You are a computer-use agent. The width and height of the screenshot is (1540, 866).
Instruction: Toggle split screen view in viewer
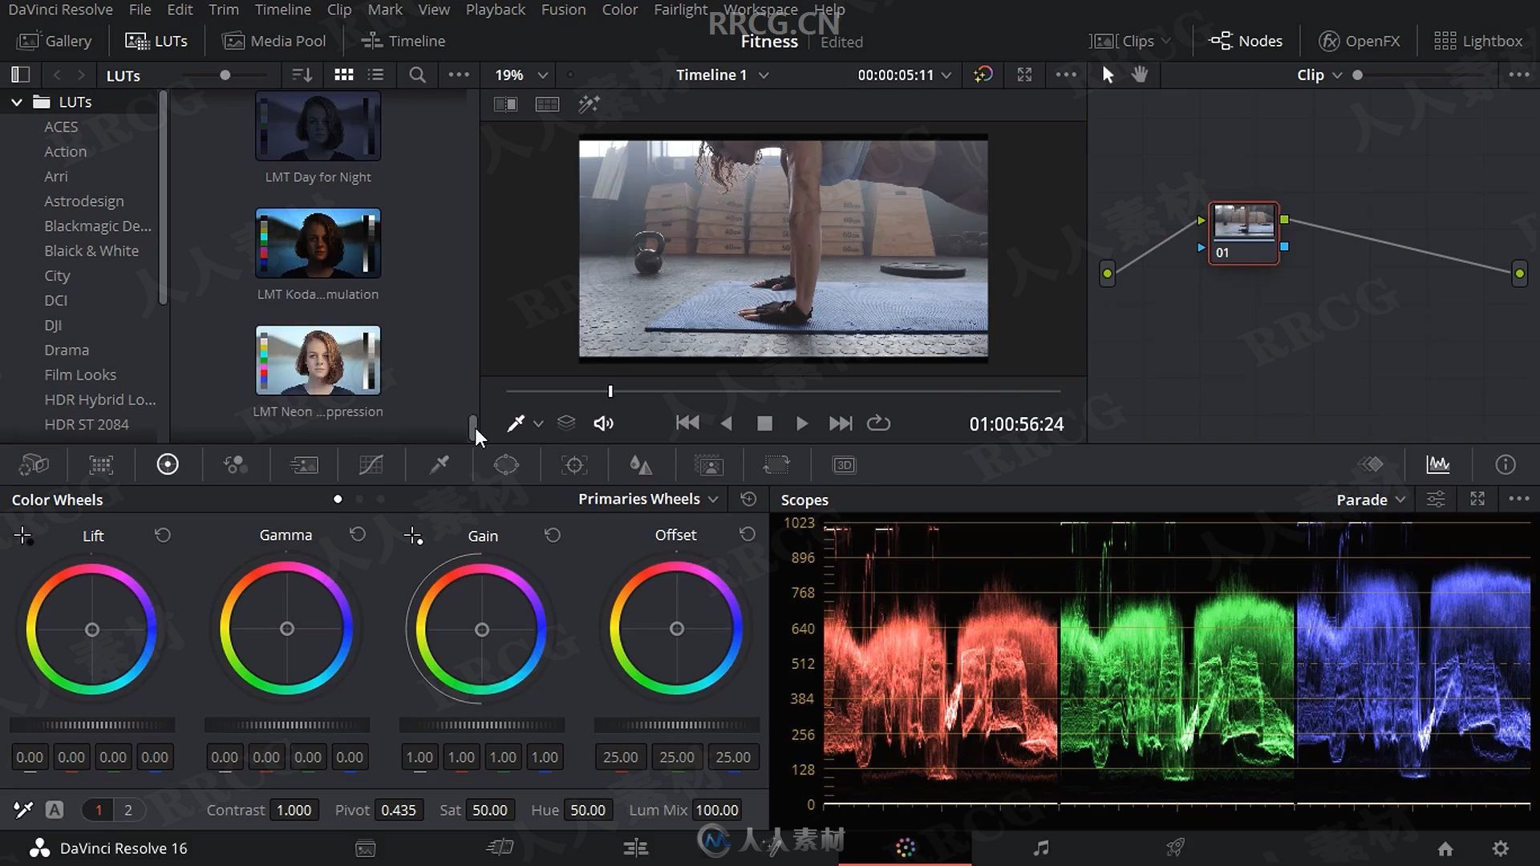click(x=547, y=104)
